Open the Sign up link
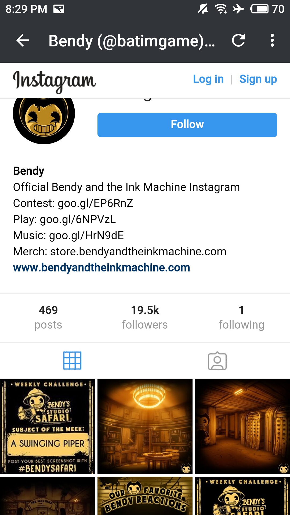 click(x=258, y=79)
